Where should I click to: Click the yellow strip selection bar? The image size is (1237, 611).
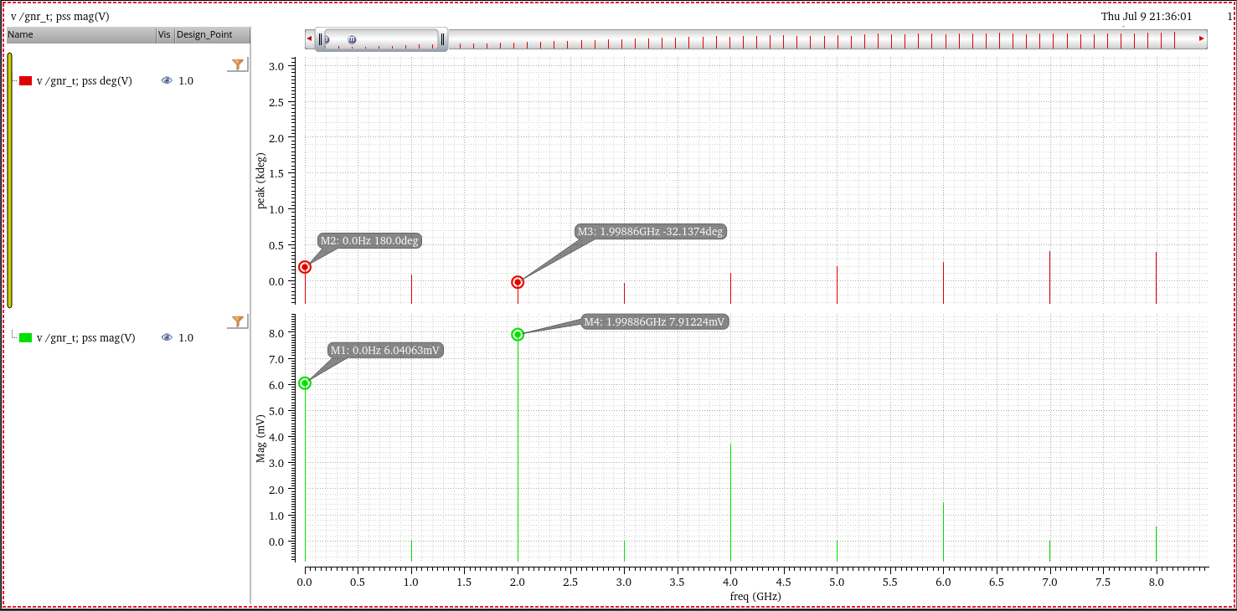click(10, 180)
